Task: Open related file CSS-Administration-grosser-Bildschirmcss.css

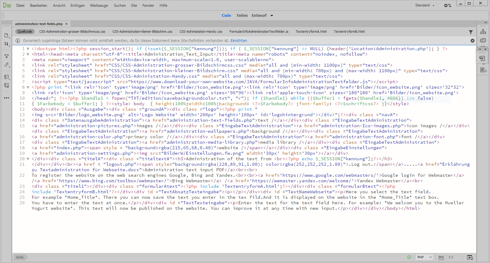Action: tap(72, 31)
